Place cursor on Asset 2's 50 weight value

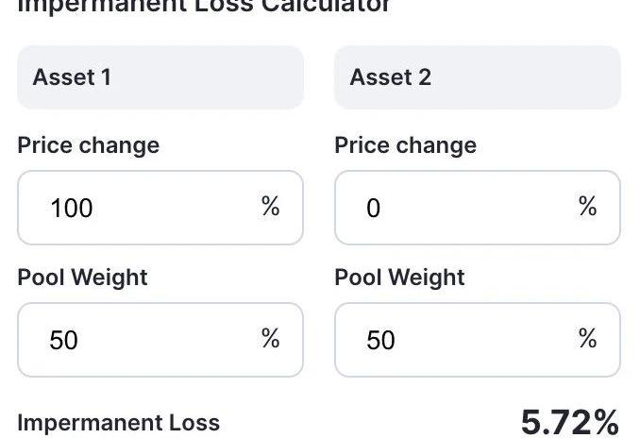(381, 340)
